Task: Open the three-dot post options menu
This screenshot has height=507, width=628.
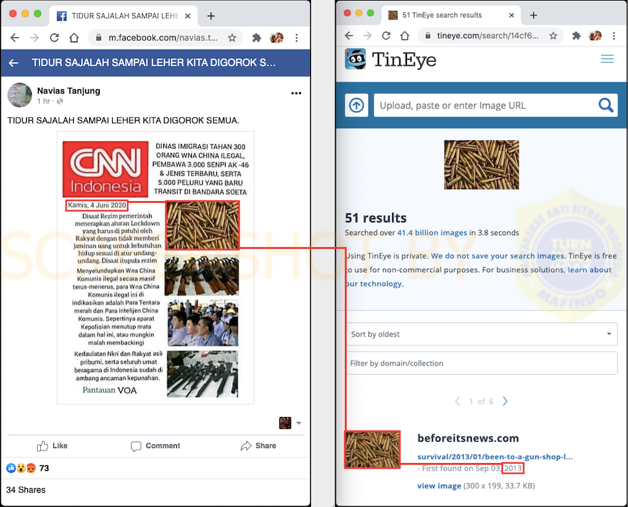Action: click(296, 93)
